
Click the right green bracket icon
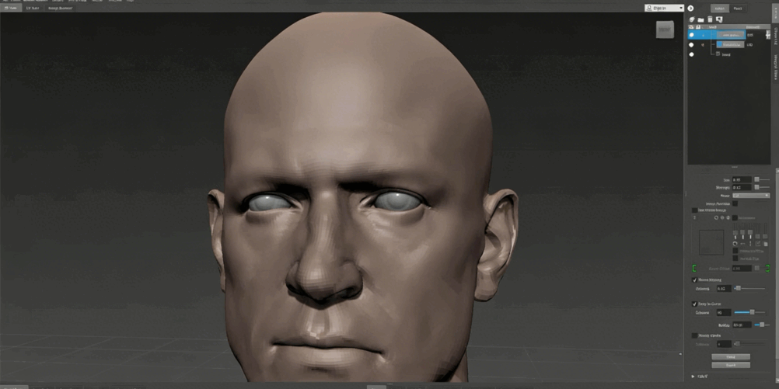pos(767,269)
